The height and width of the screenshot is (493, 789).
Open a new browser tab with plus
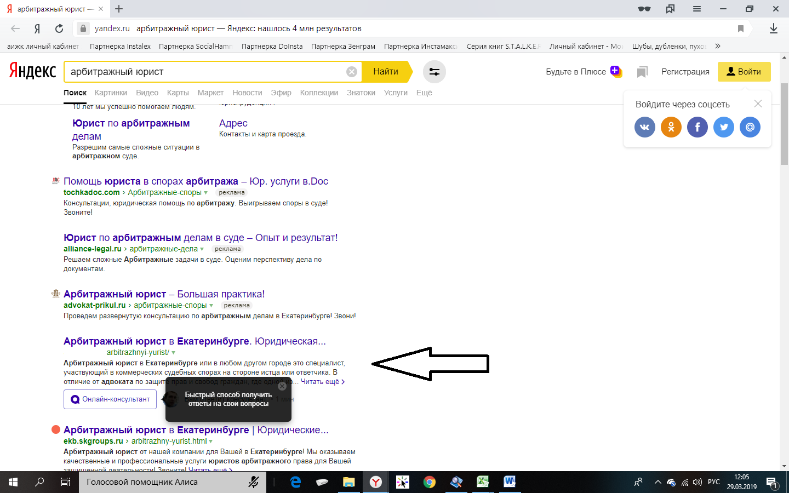pyautogui.click(x=119, y=9)
